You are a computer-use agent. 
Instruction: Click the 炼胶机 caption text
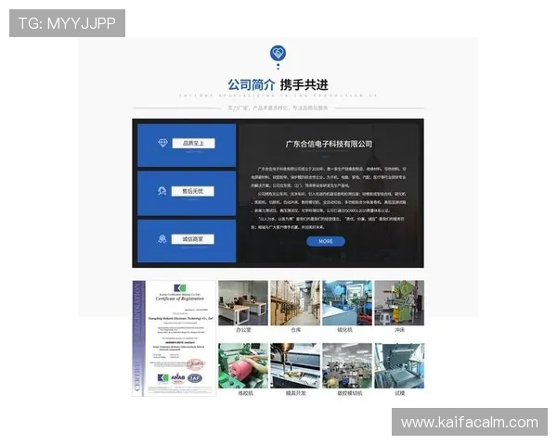pos(246,393)
